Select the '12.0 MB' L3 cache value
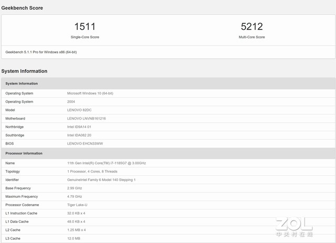 click(x=73, y=238)
